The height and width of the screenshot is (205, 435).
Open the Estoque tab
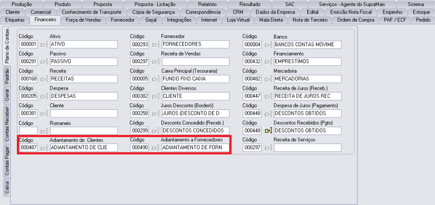point(421,12)
